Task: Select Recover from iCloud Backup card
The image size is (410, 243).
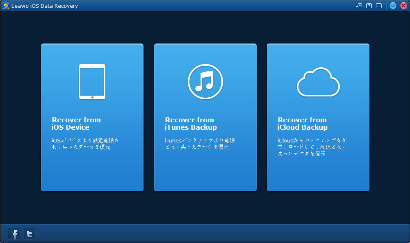Action: click(x=318, y=117)
